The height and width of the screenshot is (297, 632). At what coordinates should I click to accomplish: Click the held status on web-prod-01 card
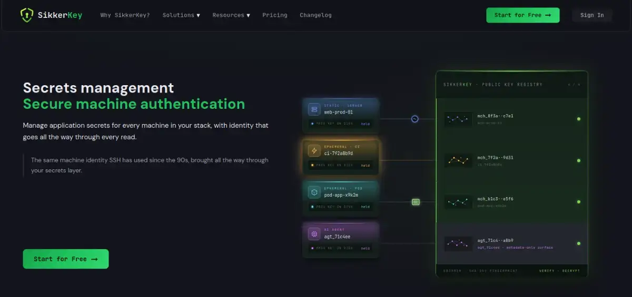click(365, 124)
